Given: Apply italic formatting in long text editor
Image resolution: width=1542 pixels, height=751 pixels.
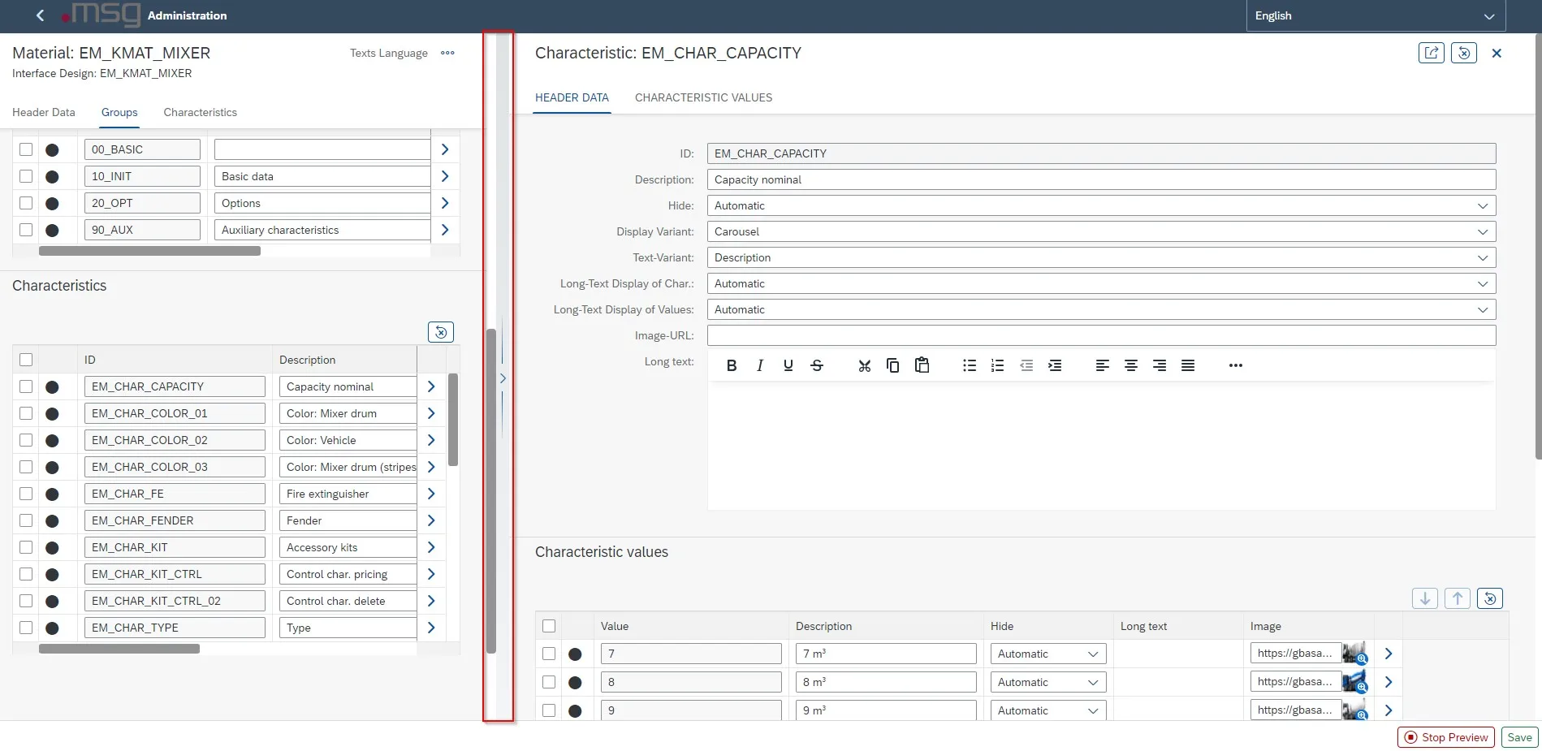Looking at the screenshot, I should coord(760,365).
